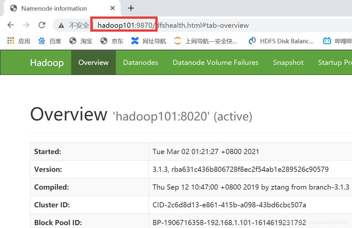Open the 网址导航 bookmark

pyautogui.click(x=148, y=41)
